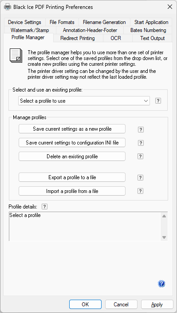Click help icon next to Export a profile
Viewport: 177px width, 313px height.
pyautogui.click(x=140, y=177)
